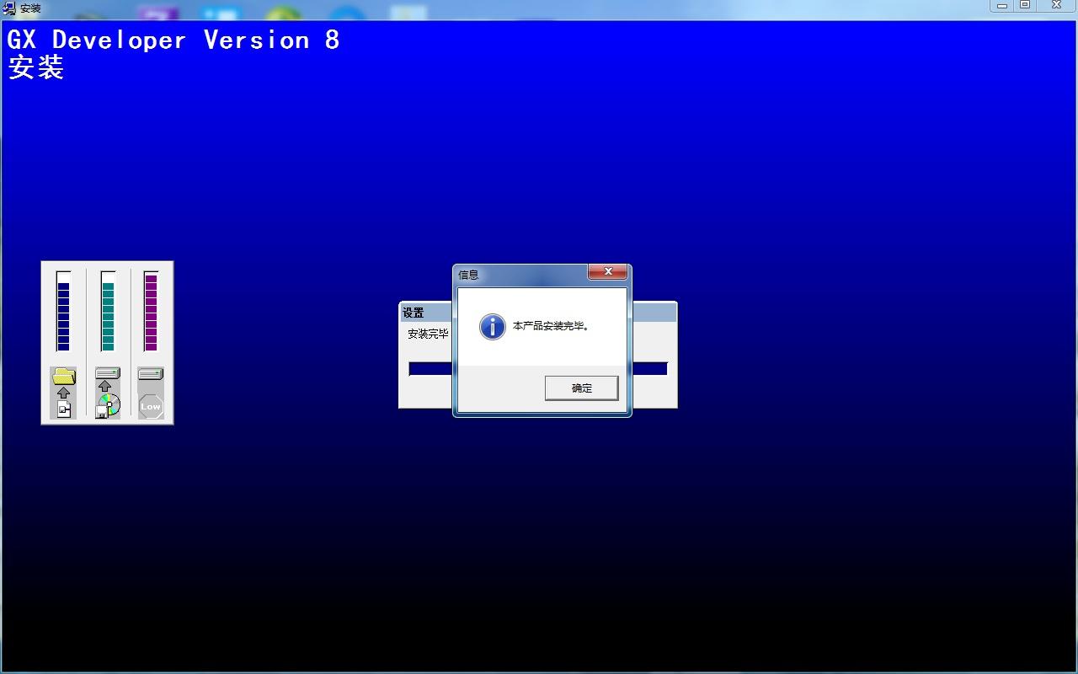Click the blue information icon
Viewport: 1078px width, 674px height.
click(492, 327)
